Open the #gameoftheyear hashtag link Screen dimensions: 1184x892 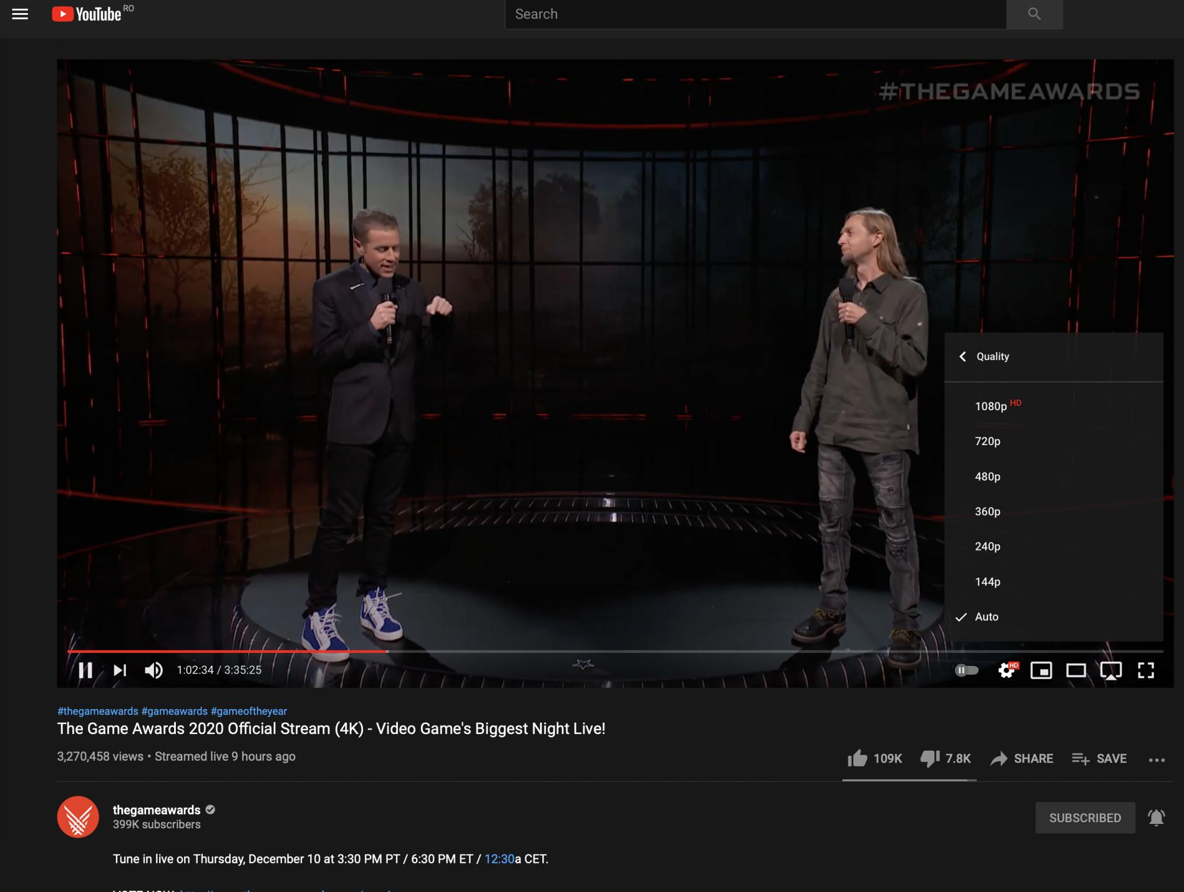249,711
